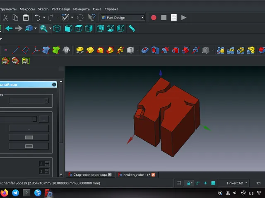Viewport: 265px width, 198px height.
Task: Fit all with zoom magnifier icon
Action: tap(43, 28)
